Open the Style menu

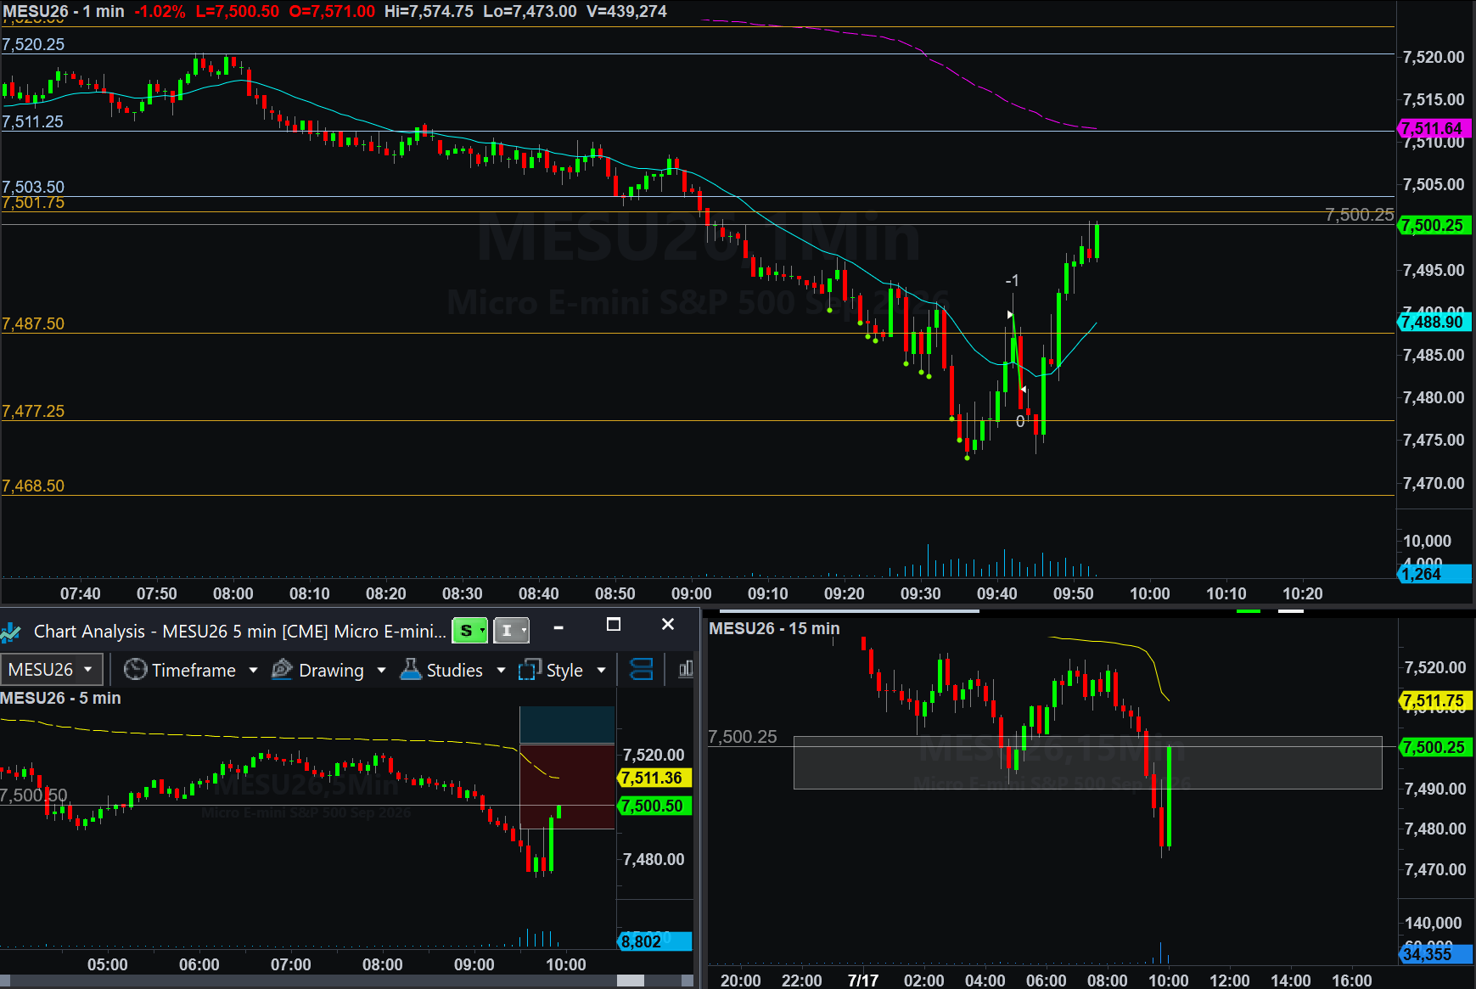pyautogui.click(x=564, y=670)
